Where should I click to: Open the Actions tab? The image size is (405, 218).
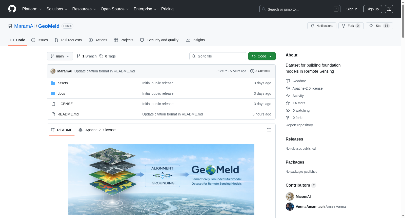[x=98, y=40]
